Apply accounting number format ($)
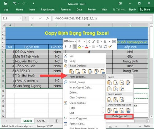 pyautogui.click(x=98, y=42)
